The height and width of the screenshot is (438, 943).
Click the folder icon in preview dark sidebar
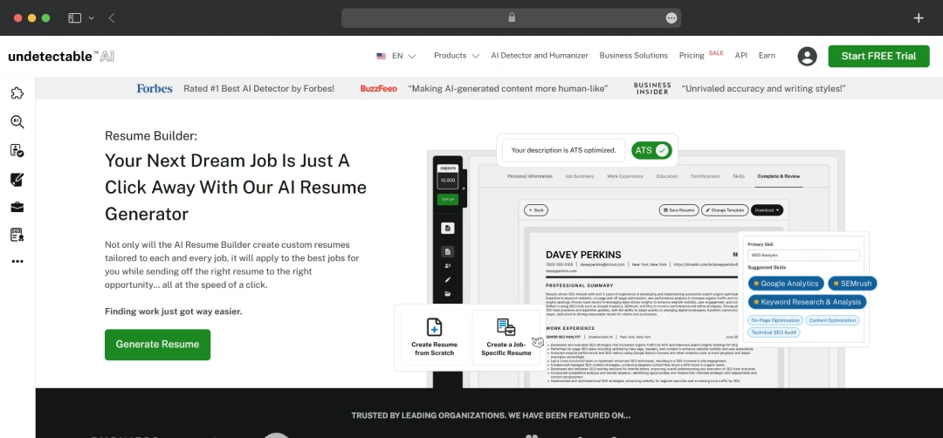pyautogui.click(x=447, y=294)
